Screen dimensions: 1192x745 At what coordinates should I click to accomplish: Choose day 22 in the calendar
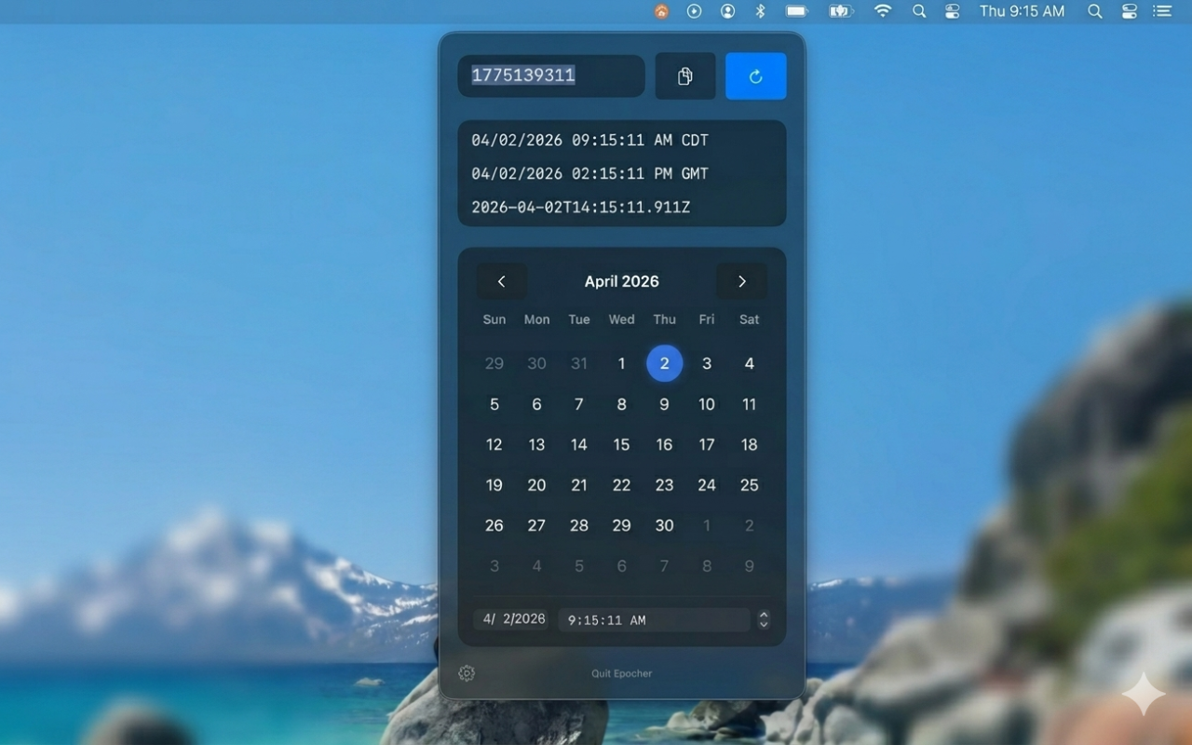click(622, 485)
